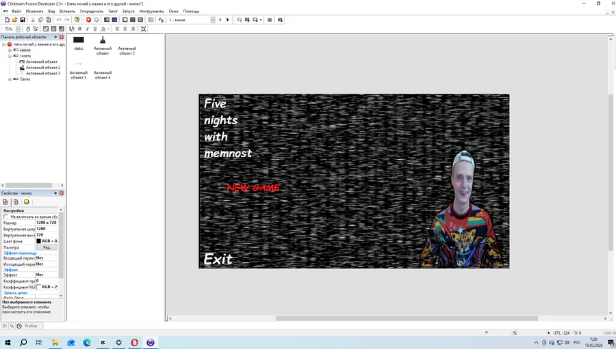Image resolution: width=616 pixels, height=349 pixels.
Task: Open Windows Start menu
Action: point(8,342)
